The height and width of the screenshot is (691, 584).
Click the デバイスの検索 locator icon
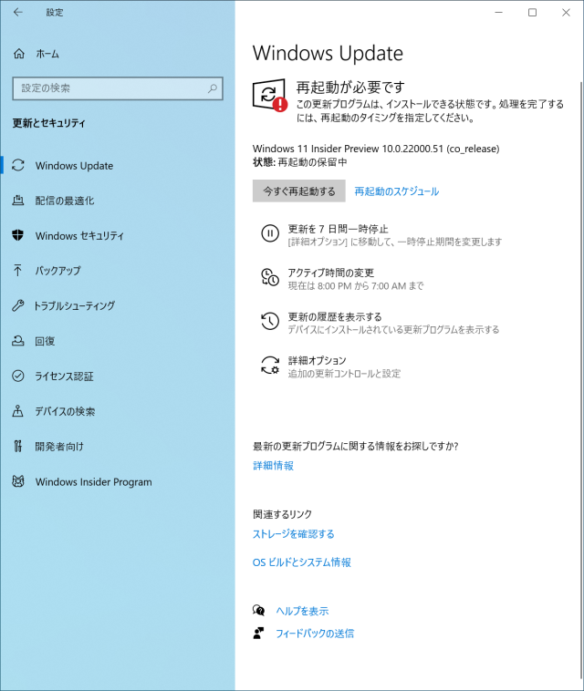point(18,411)
